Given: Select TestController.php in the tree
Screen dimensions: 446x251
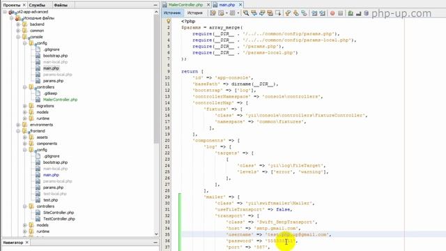Looking at the screenshot, I should pos(59,219).
